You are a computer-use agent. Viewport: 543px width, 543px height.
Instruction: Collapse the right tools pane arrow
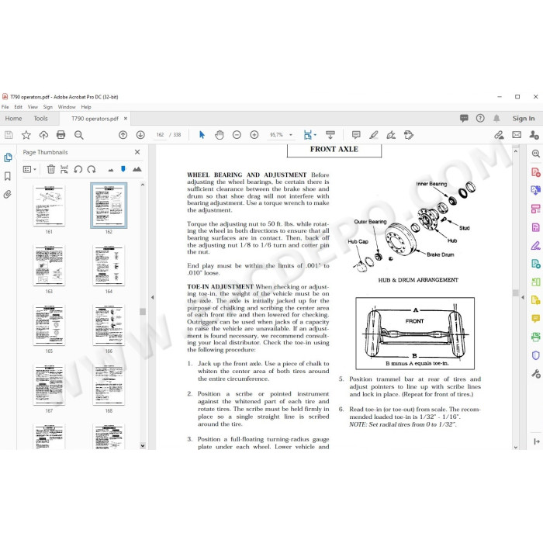tap(523, 297)
